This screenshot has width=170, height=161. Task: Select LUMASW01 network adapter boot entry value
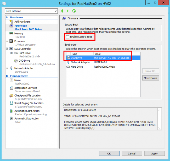pos(100,62)
